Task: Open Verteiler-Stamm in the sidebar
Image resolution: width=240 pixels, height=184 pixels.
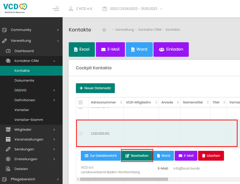Action: tap(31, 120)
